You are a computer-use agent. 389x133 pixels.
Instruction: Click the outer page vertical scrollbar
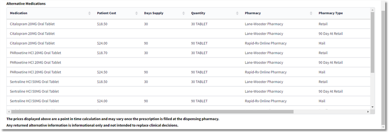click(x=383, y=66)
